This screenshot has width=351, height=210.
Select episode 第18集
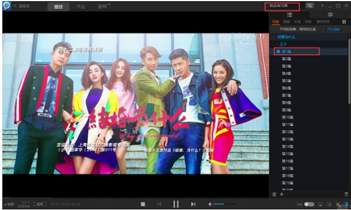point(287,176)
